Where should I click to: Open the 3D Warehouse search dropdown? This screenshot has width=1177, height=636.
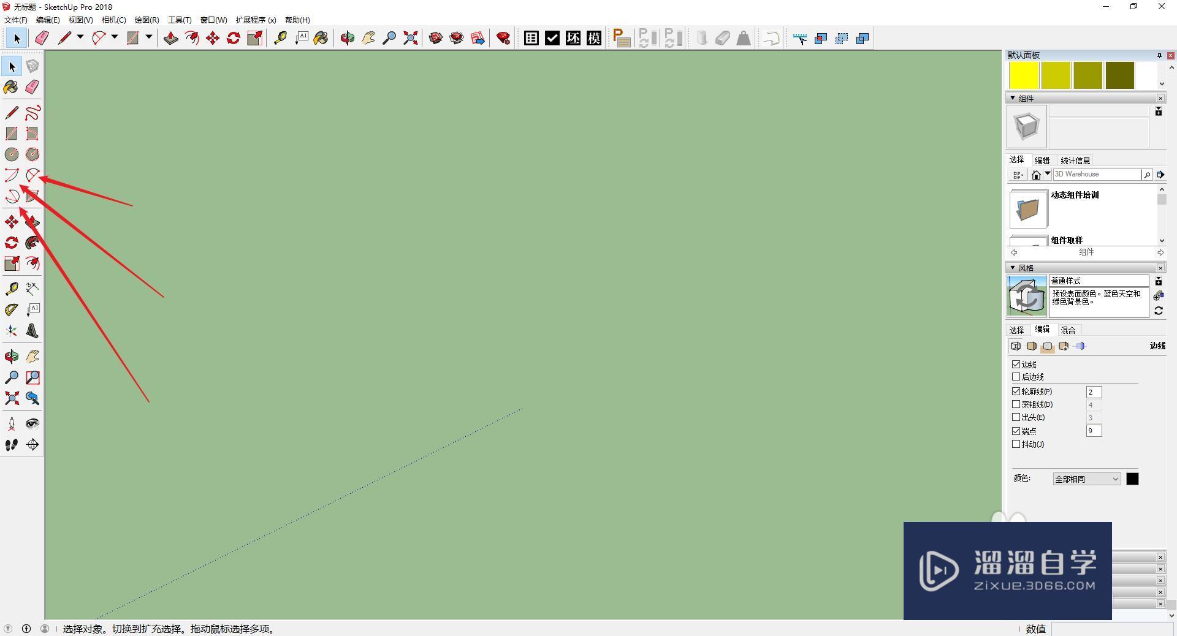(x=1048, y=175)
